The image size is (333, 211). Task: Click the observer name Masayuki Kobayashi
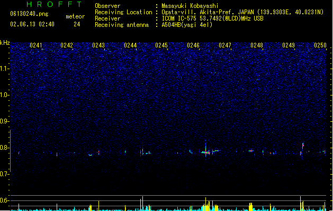[x=190, y=6]
